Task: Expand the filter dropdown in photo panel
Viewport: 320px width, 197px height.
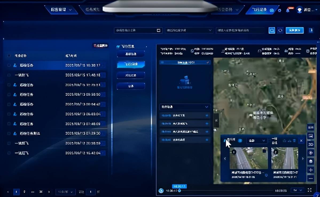Action: coord(256,141)
